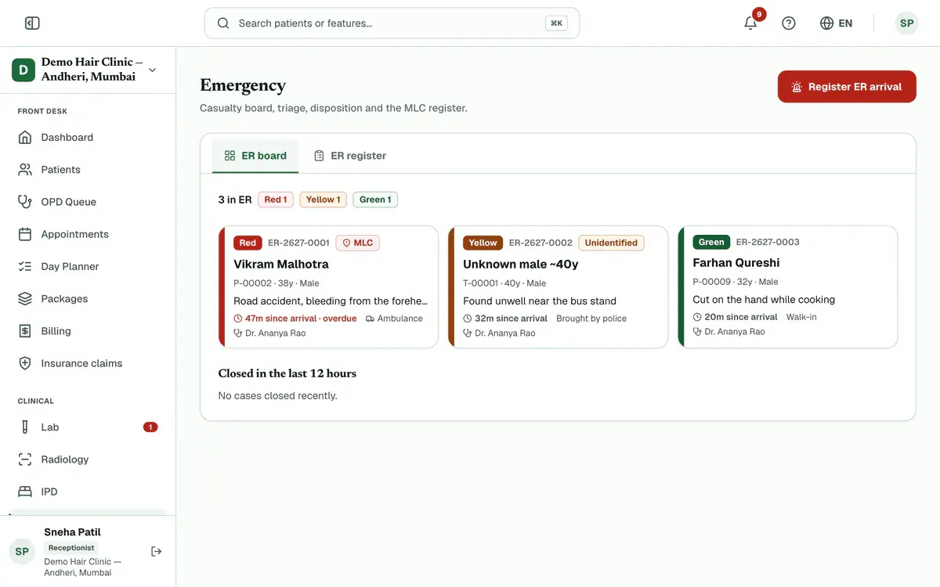This screenshot has width=940, height=587.
Task: Click the globe language icon
Action: (x=826, y=23)
